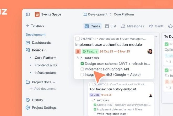Click the Project docs folder icon
This screenshot has height=116, width=173.
click(28, 82)
